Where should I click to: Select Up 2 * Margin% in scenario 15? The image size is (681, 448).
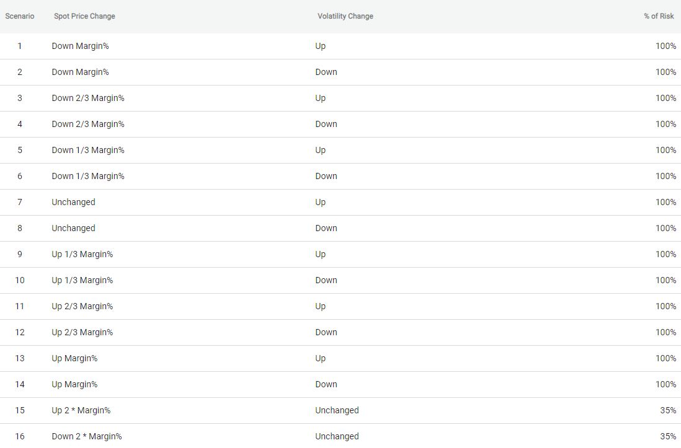coord(81,411)
